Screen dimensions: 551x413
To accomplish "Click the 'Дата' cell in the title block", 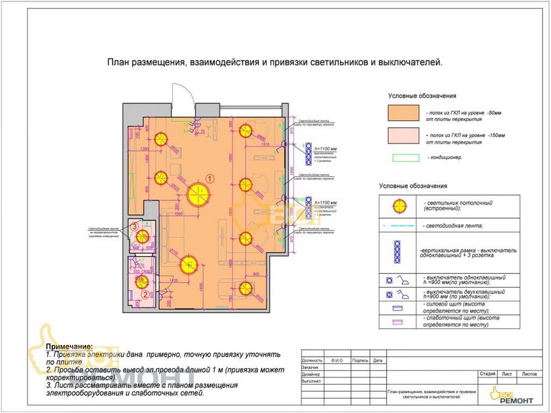I will coord(377,361).
